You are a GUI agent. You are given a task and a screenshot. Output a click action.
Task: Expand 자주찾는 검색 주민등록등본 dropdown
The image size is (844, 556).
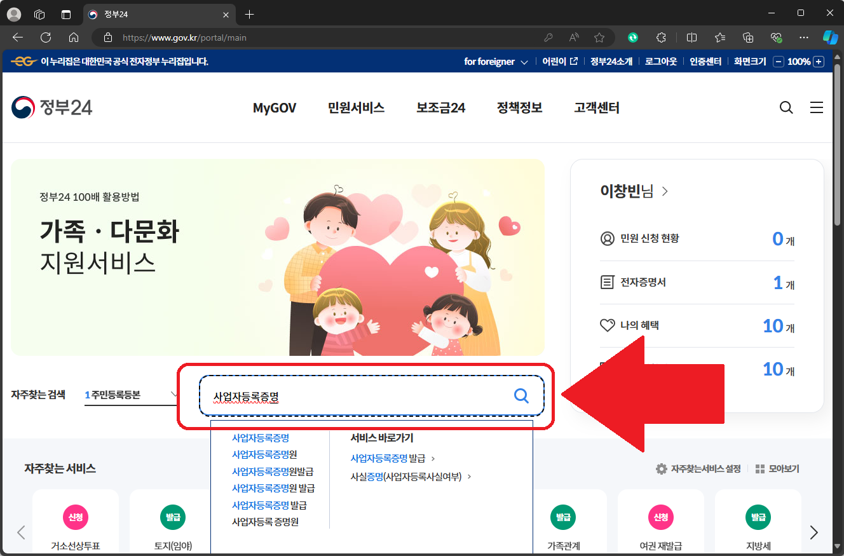(x=132, y=395)
